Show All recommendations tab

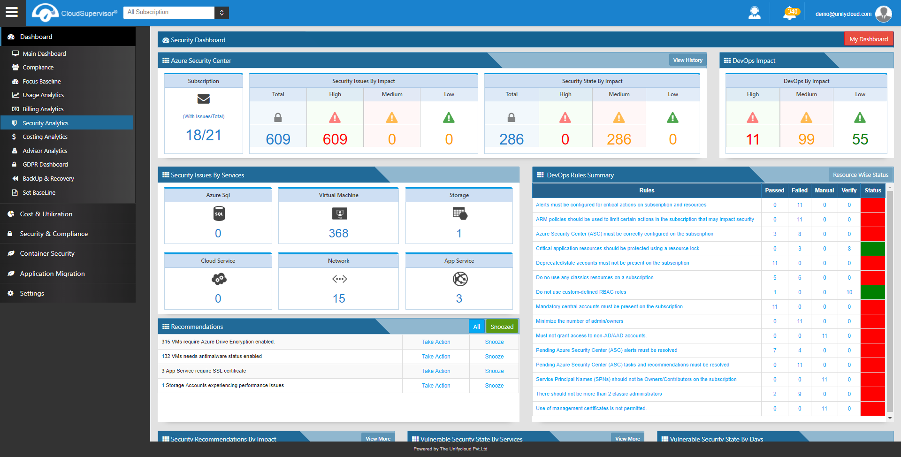[476, 327]
